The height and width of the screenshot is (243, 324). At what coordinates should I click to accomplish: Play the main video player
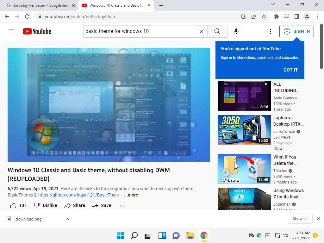[x=109, y=104]
